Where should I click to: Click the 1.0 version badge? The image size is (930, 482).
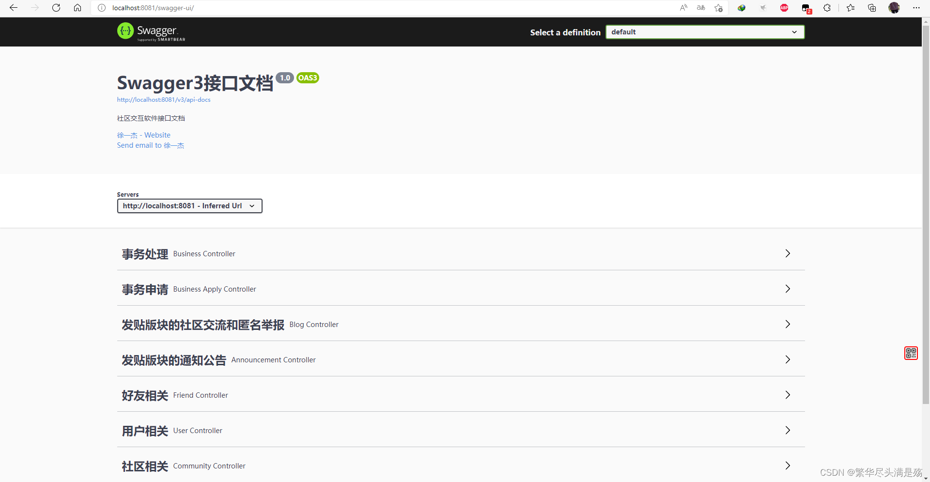click(x=285, y=78)
